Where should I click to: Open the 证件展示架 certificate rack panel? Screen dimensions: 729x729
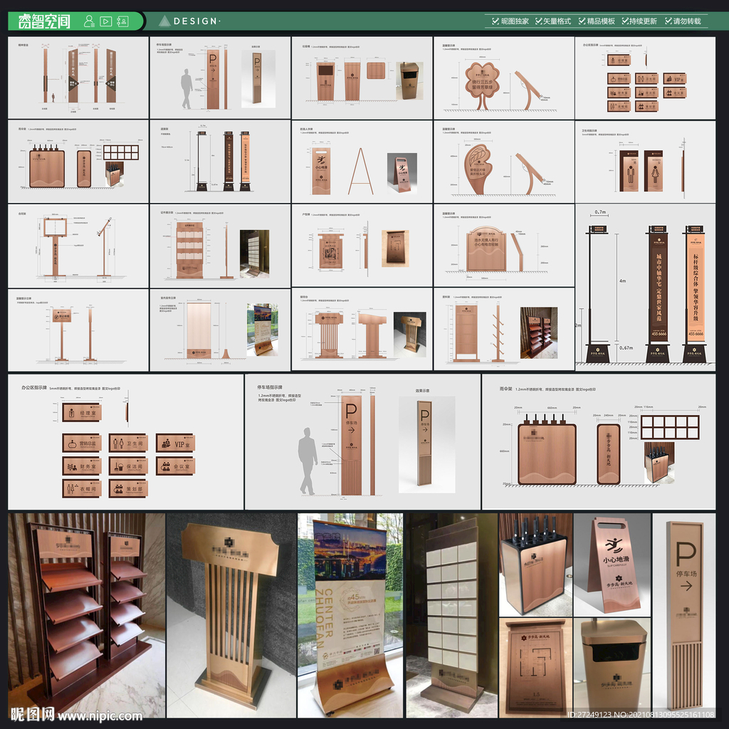(220, 246)
